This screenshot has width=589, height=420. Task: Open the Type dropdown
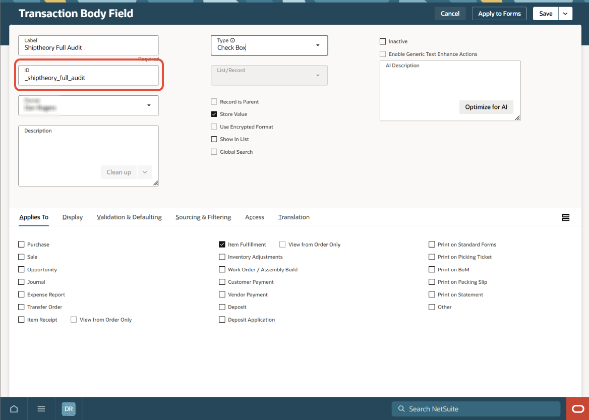(269, 45)
